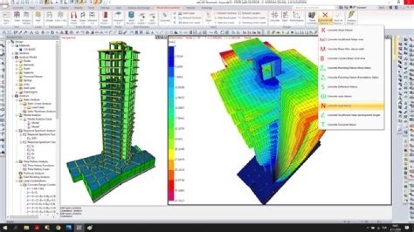Select Concrete Torsional Failure item
Viewport: 414px width, 232px height.
tap(346, 124)
